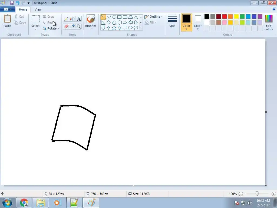Expand the Select dropdown arrow
The image size is (277, 208).
coord(35,29)
